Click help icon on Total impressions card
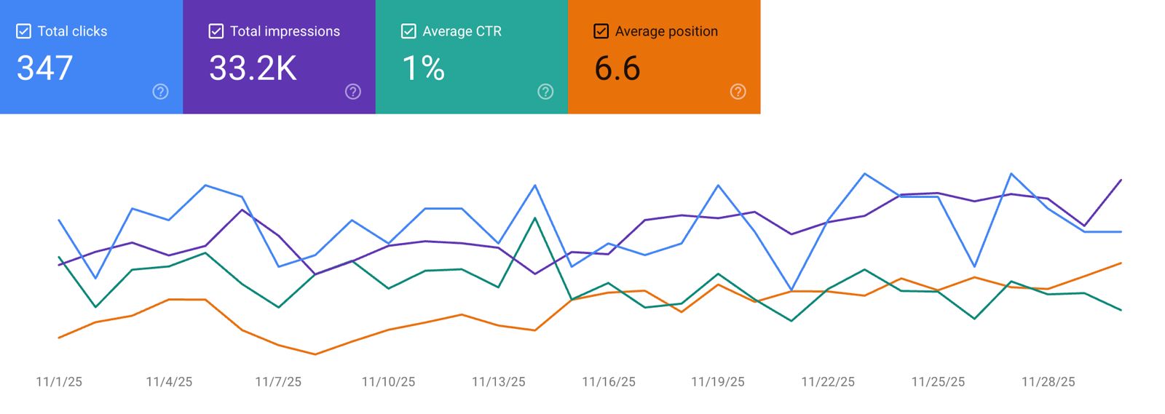The height and width of the screenshot is (414, 1165). tap(353, 92)
